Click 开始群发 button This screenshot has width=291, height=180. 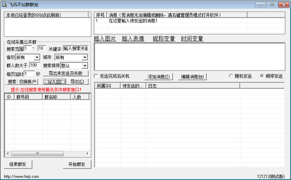point(77,164)
